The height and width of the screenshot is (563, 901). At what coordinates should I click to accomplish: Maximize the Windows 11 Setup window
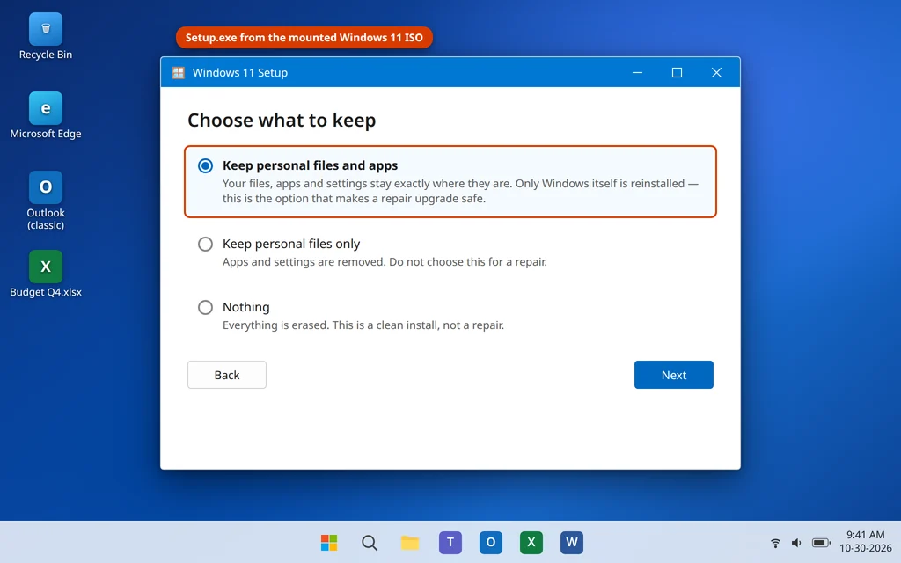(x=677, y=72)
